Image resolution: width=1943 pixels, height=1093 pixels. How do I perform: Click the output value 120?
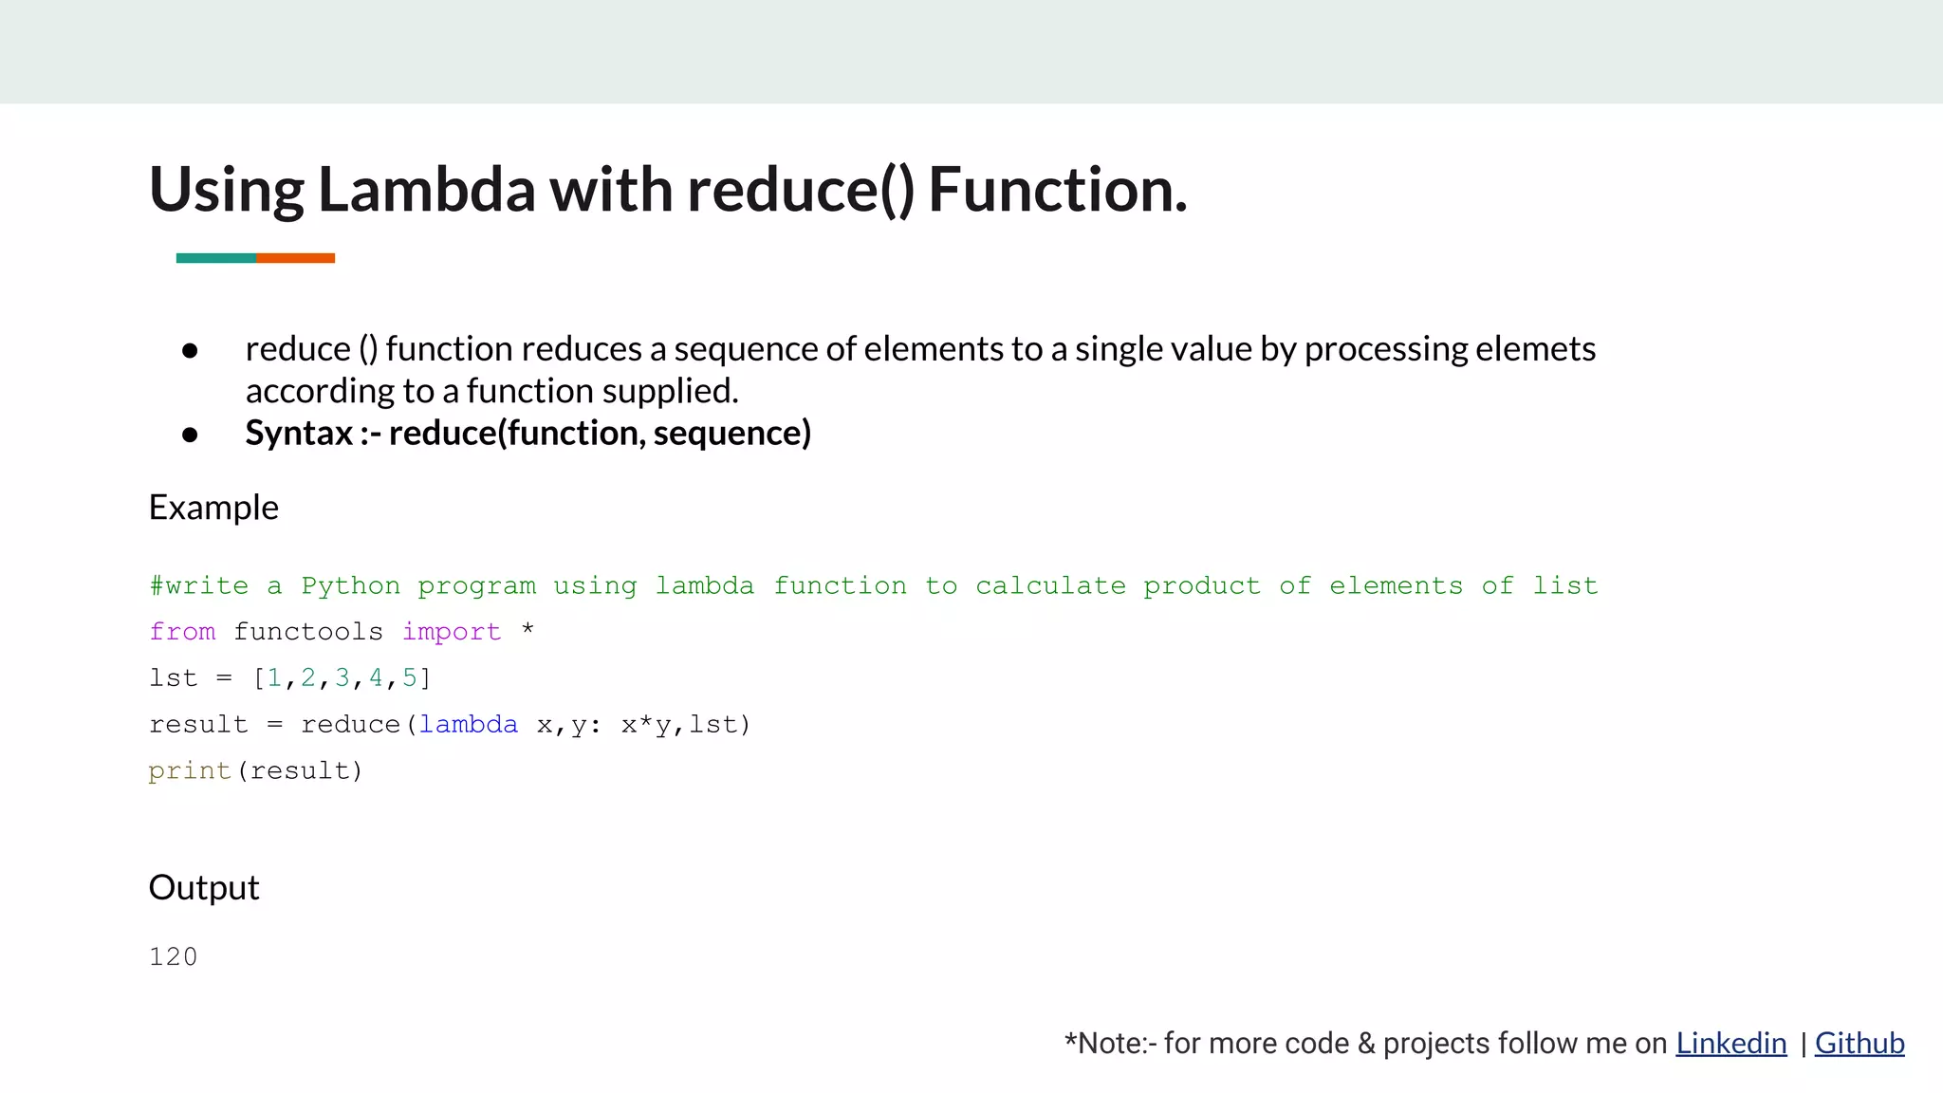[173, 956]
